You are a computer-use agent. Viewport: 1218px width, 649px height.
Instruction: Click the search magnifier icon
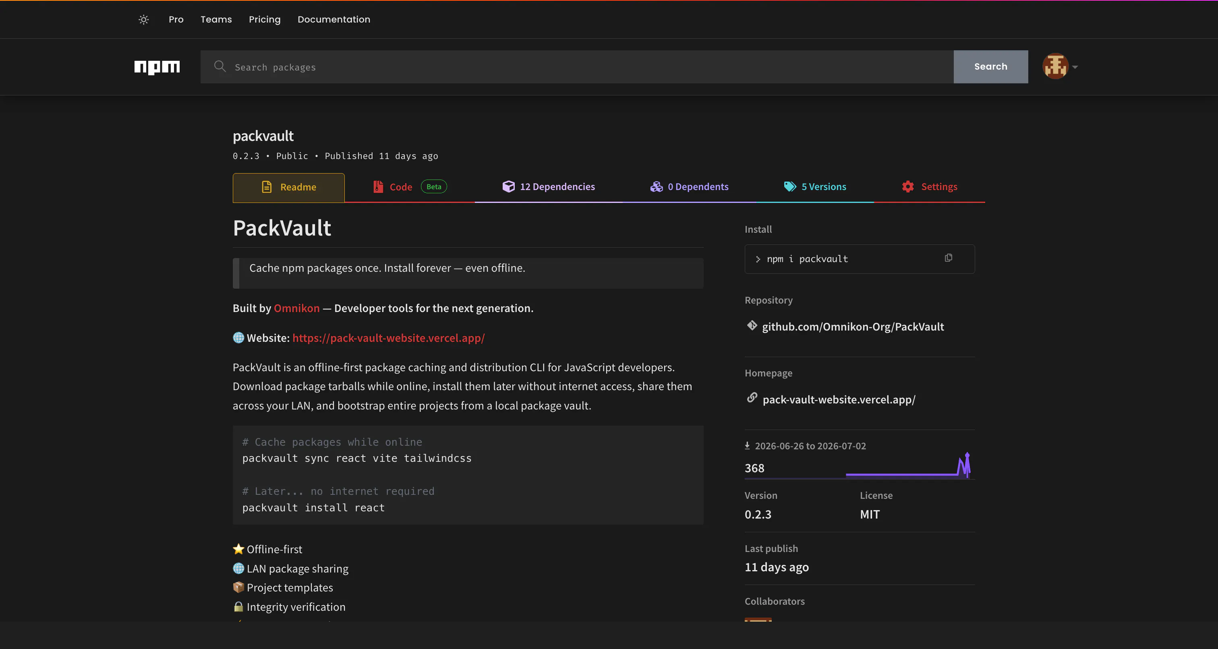(220, 66)
